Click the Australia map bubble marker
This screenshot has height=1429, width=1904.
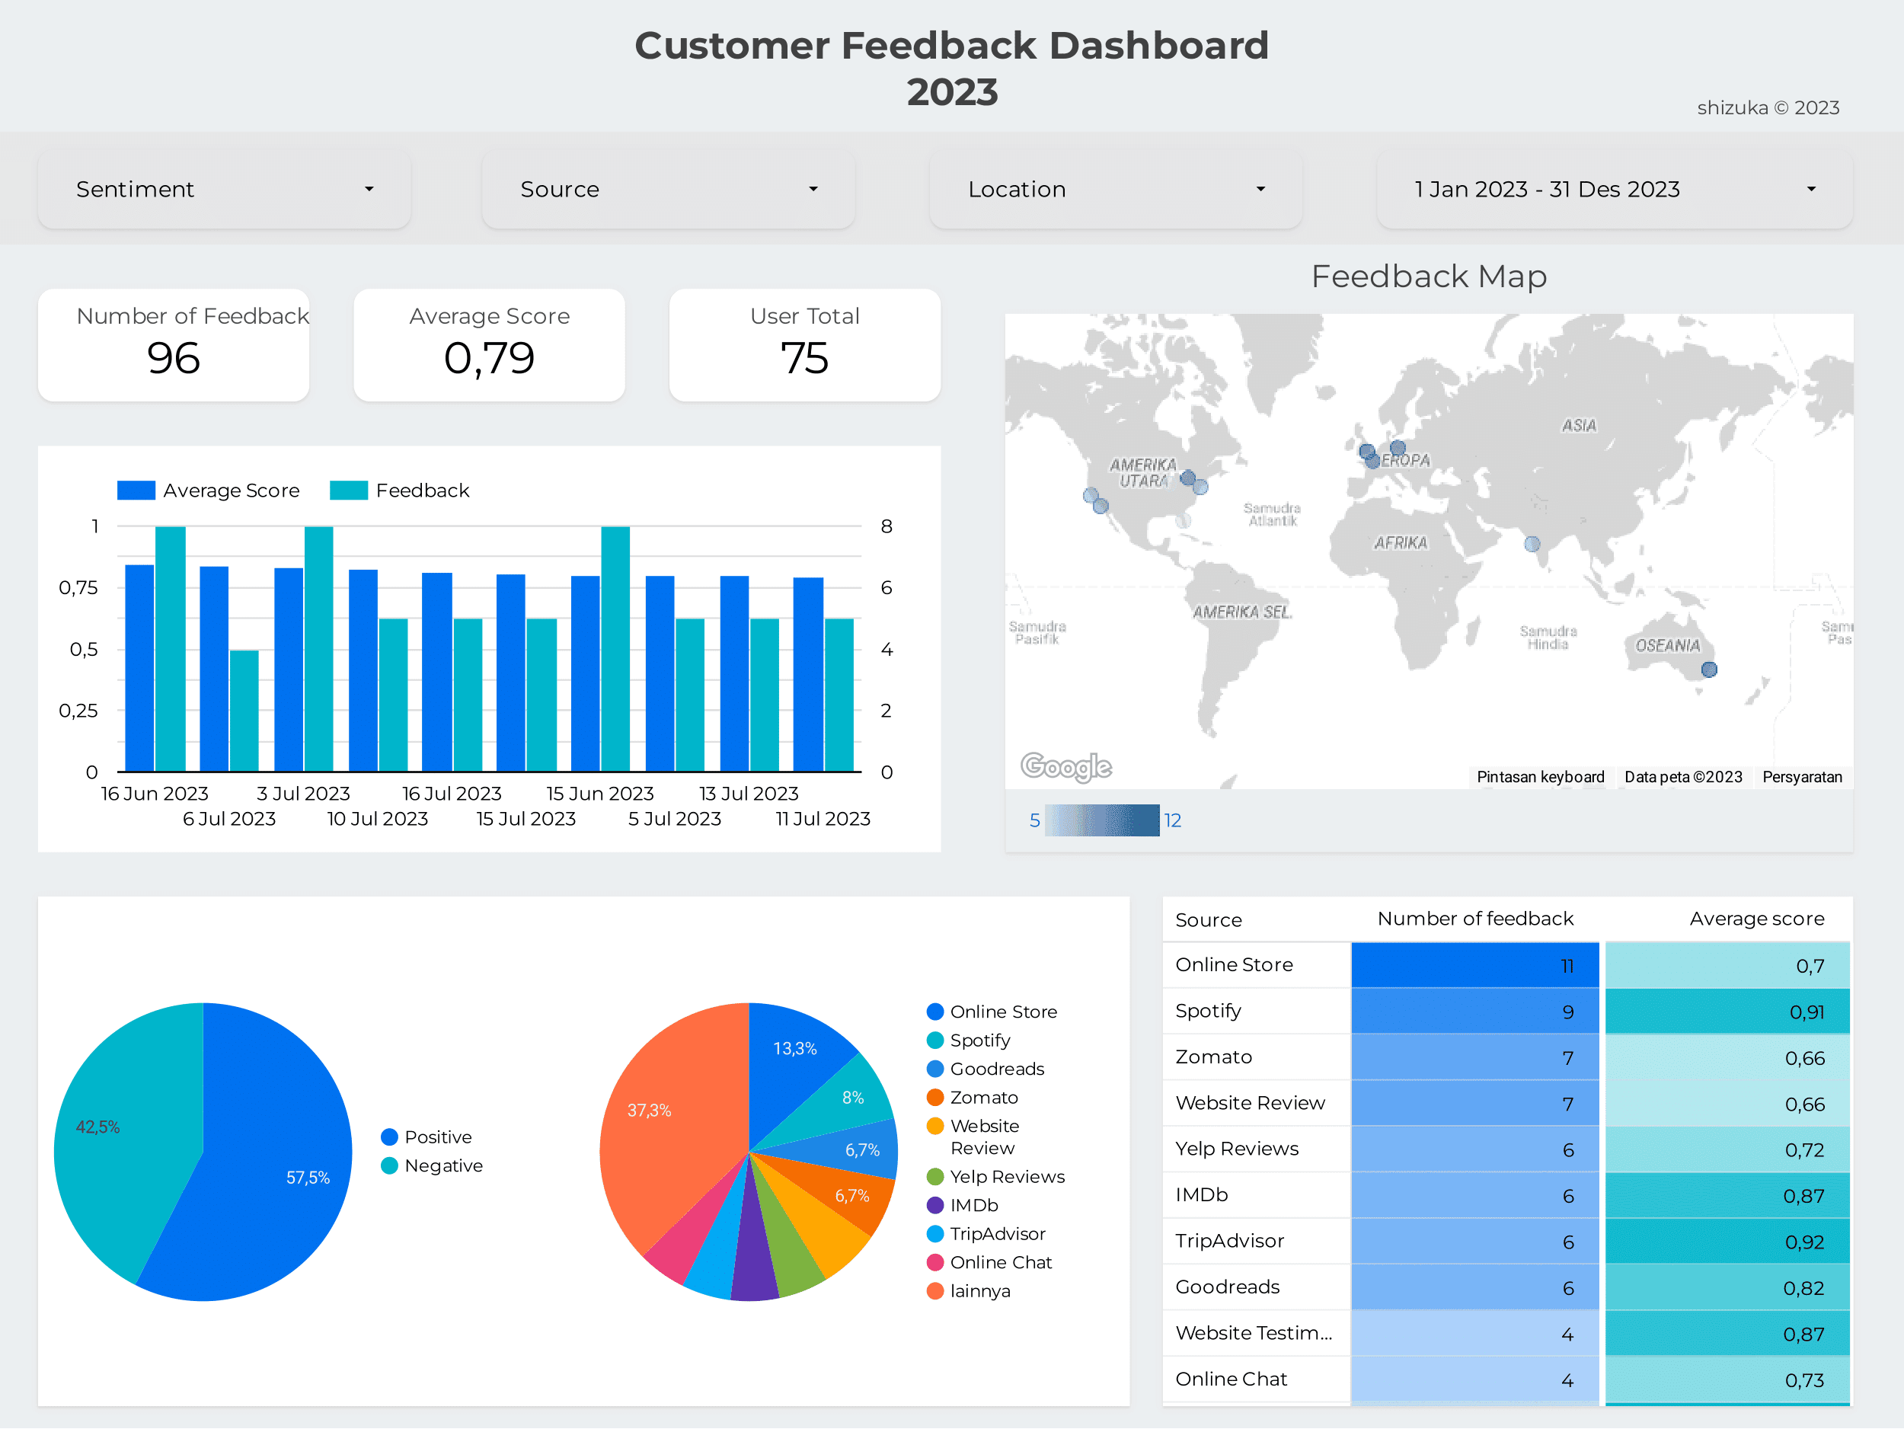(x=1710, y=670)
